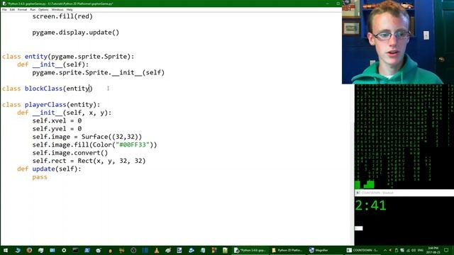Open the notification center icon
This screenshot has width=454, height=255.
(446, 250)
